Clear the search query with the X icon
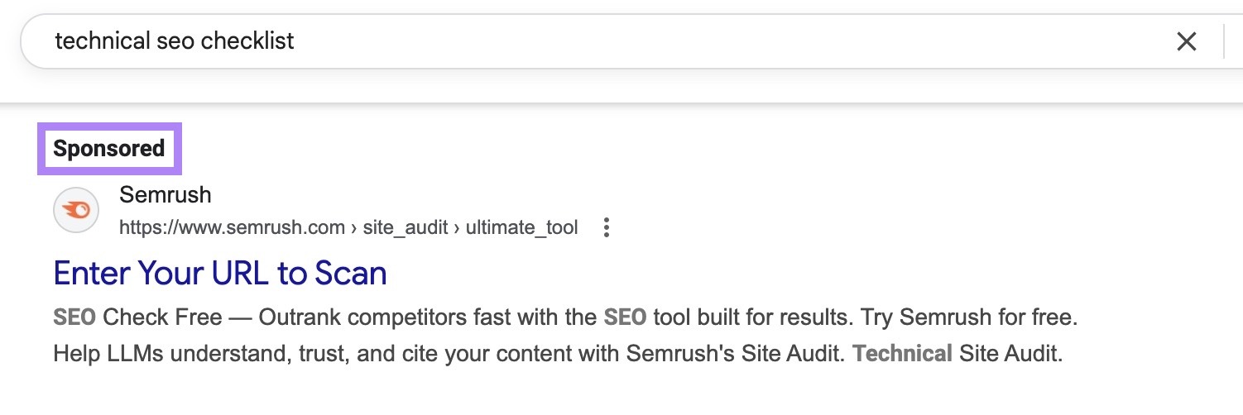Viewport: 1243px width, 415px height. click(x=1186, y=41)
